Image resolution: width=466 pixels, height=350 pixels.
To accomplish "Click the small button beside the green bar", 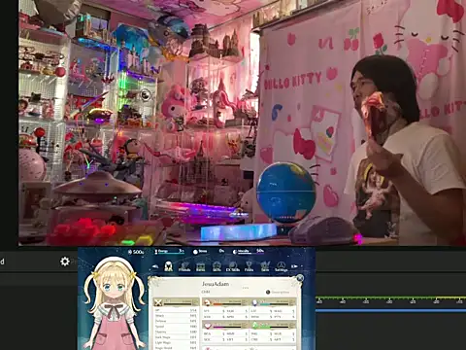I will coord(292,325).
